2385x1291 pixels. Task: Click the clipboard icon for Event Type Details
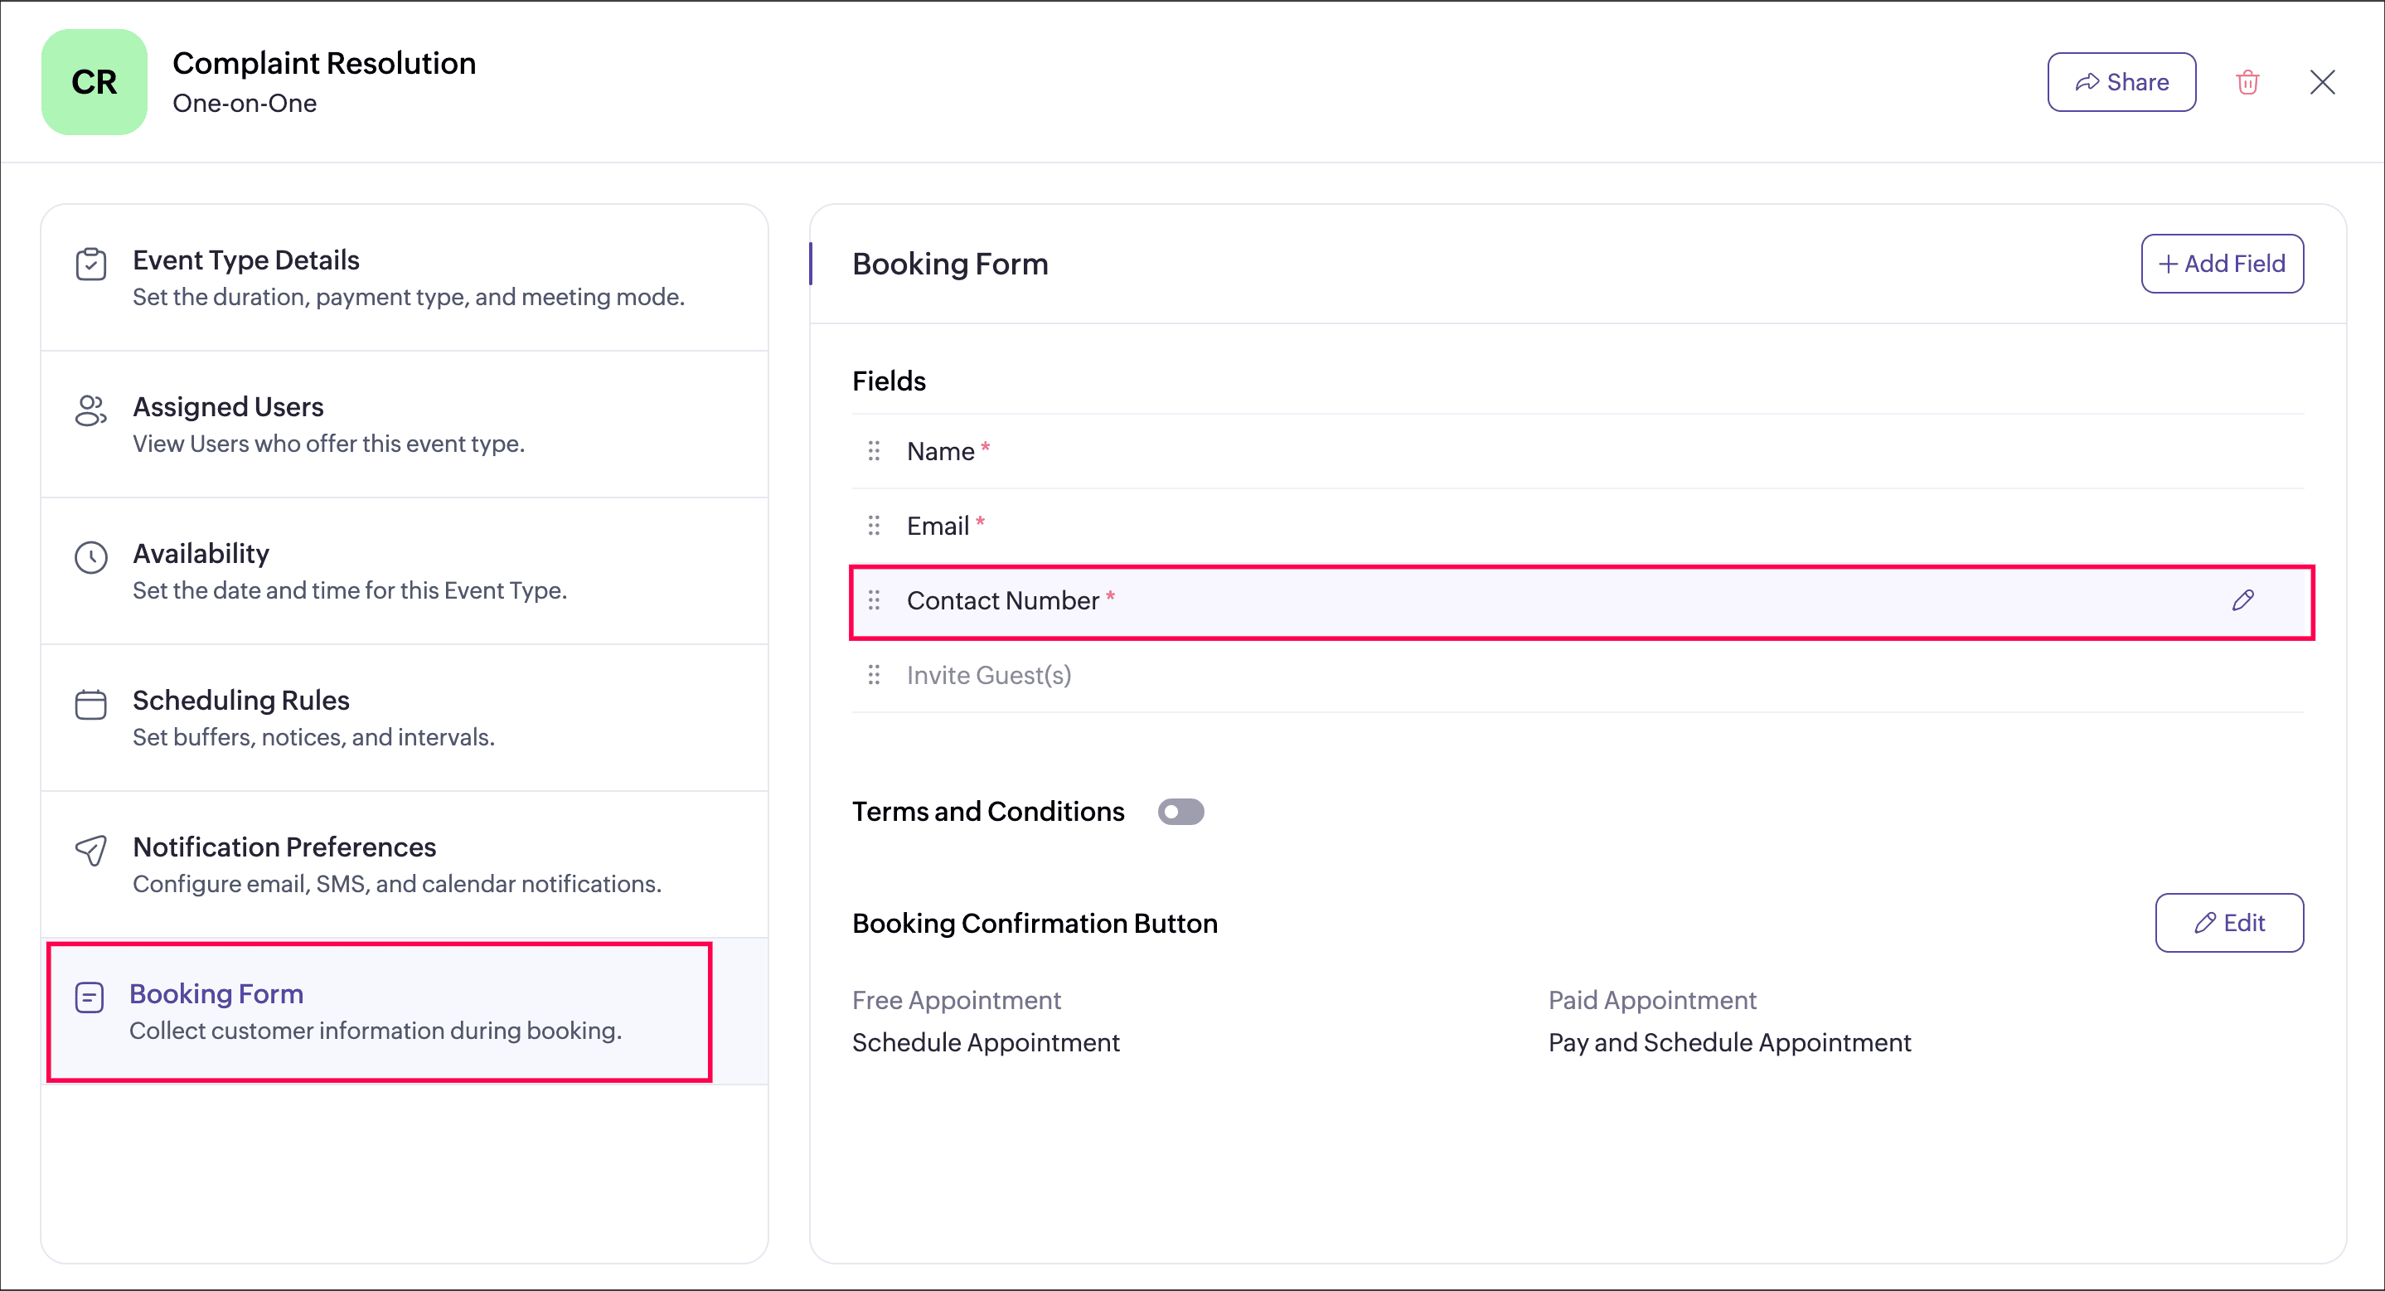[90, 264]
